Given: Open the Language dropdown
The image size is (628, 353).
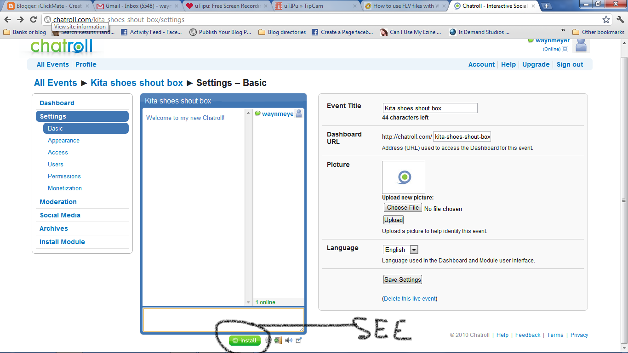Looking at the screenshot, I should click(400, 250).
